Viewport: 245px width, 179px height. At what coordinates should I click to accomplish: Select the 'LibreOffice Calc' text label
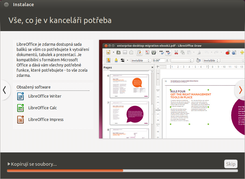pos(43,108)
